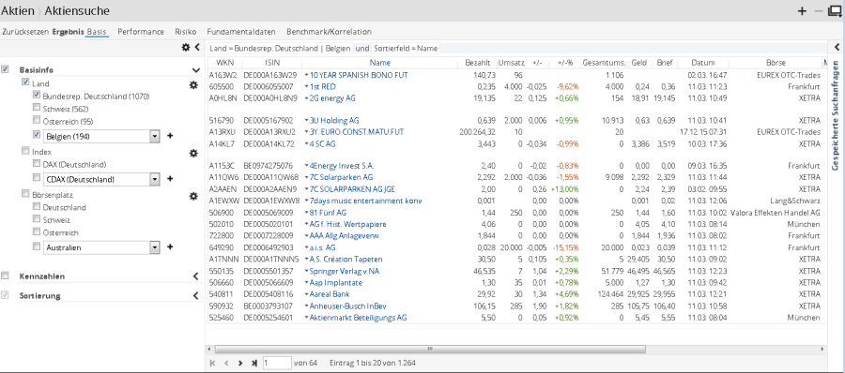
Task: Uncheck the Belgien (194) checkbox
Action: point(36,134)
